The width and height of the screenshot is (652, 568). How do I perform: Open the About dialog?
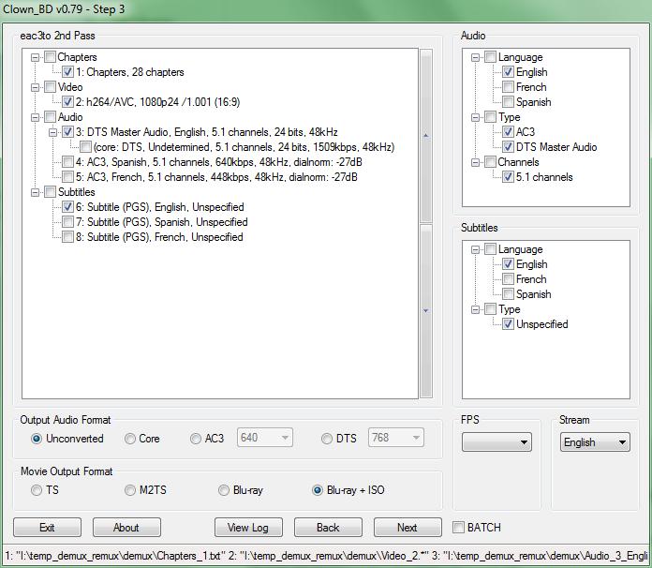tap(126, 528)
